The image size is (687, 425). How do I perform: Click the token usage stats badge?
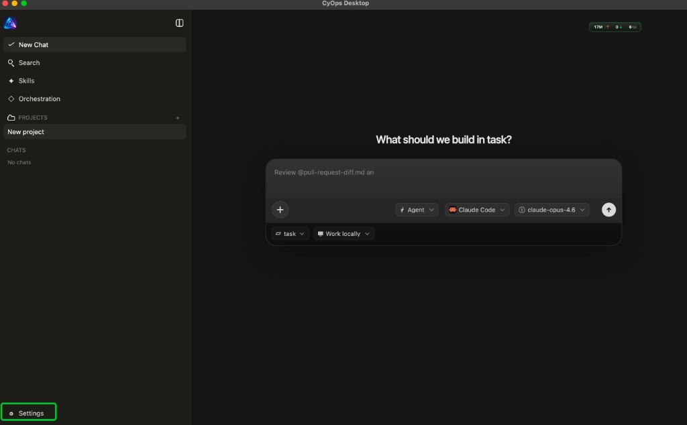tap(615, 27)
